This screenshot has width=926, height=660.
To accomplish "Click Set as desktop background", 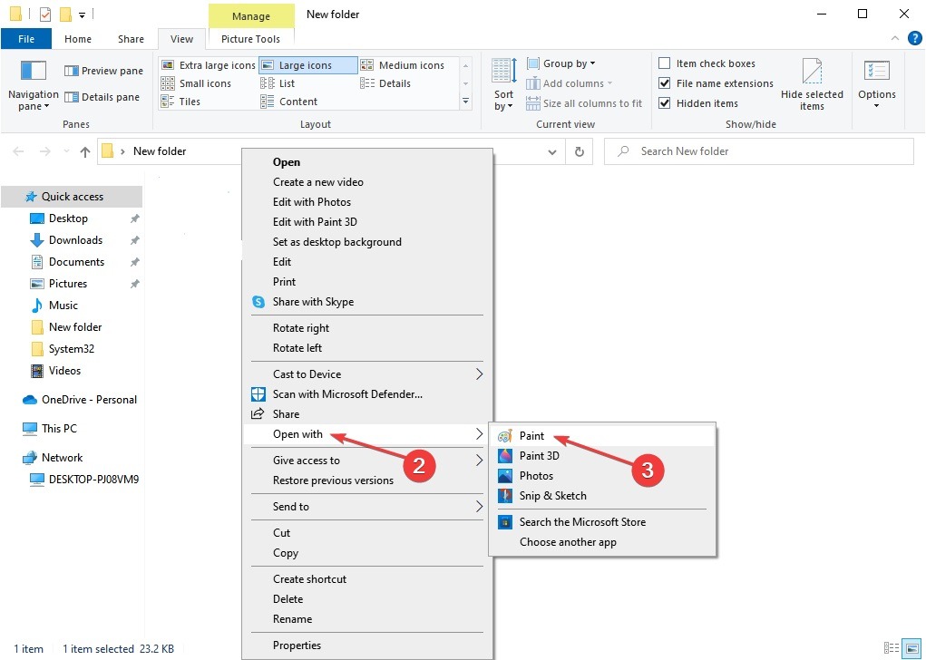I will pos(367,242).
